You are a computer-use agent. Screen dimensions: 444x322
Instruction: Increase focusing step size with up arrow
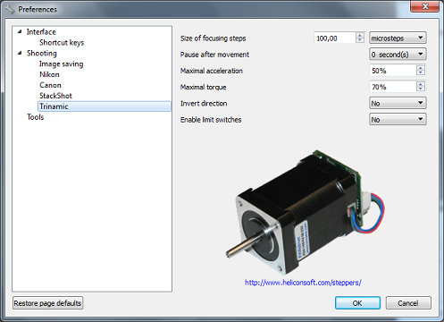(x=360, y=35)
